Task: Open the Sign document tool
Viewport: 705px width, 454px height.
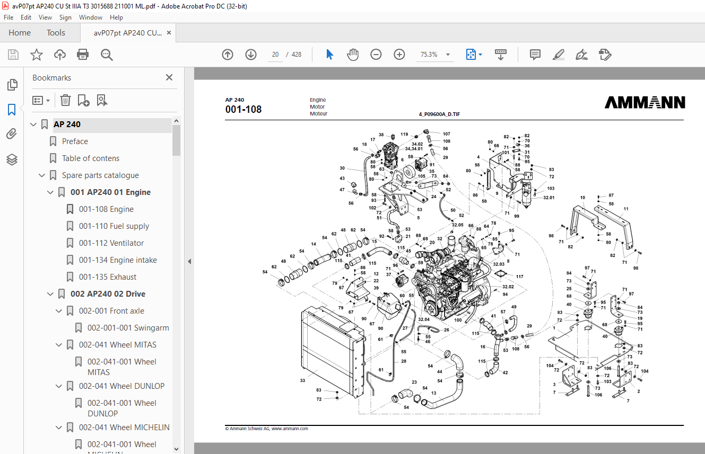Action: tap(581, 55)
